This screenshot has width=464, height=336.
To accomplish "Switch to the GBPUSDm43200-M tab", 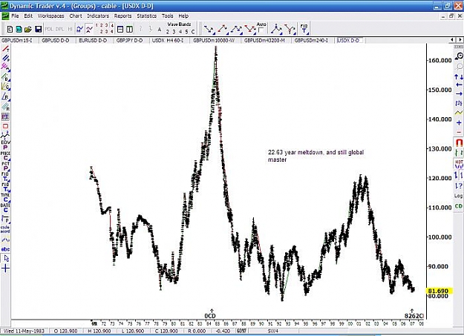I will coord(264,40).
